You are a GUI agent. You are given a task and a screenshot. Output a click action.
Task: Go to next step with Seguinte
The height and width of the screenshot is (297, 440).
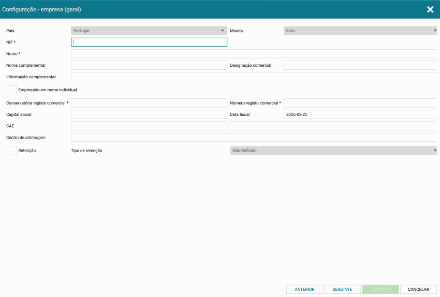[342, 289]
